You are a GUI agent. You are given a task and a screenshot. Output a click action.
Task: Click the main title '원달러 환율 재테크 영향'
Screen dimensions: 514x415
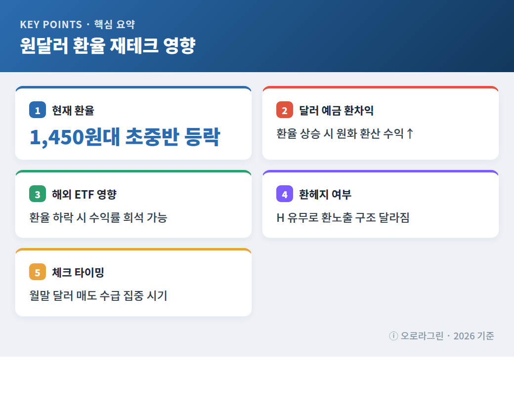coord(108,45)
